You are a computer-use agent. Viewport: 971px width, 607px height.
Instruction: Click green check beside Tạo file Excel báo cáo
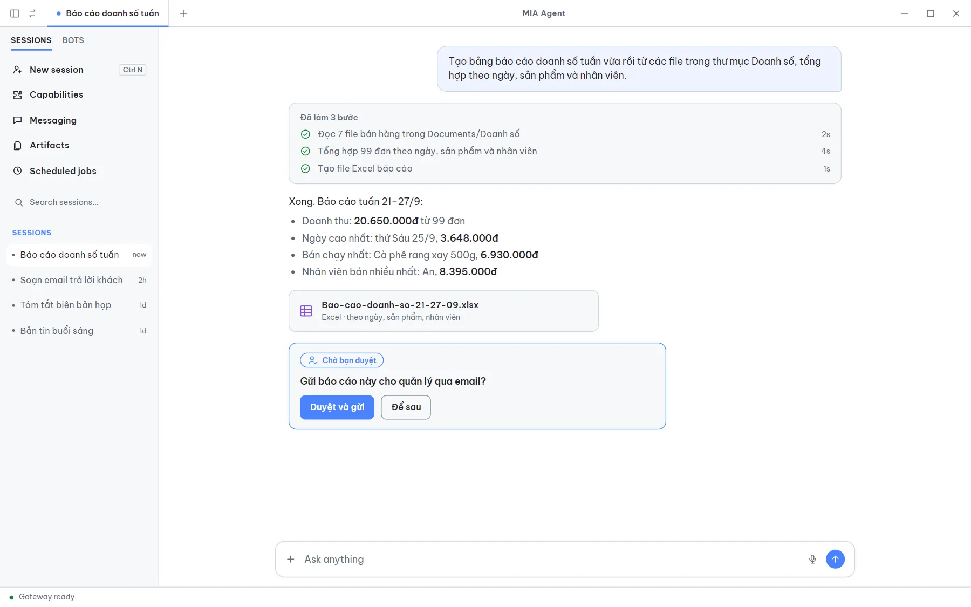(x=305, y=169)
